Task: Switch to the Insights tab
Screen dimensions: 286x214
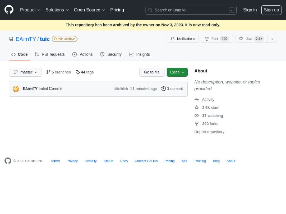Action: (139, 55)
